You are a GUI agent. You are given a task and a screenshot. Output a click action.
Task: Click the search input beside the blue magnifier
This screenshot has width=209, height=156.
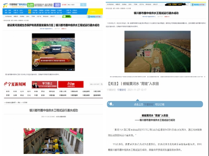point(74,5)
